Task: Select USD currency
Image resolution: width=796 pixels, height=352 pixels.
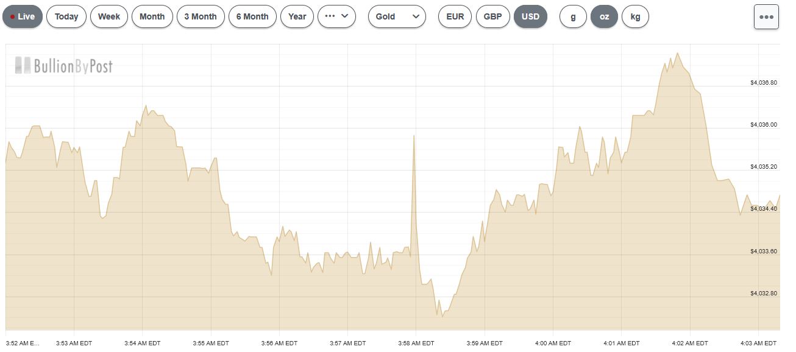Action: coord(530,16)
